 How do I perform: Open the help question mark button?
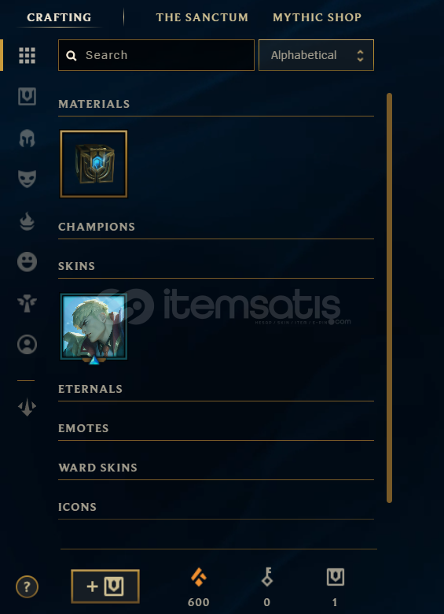point(27,587)
